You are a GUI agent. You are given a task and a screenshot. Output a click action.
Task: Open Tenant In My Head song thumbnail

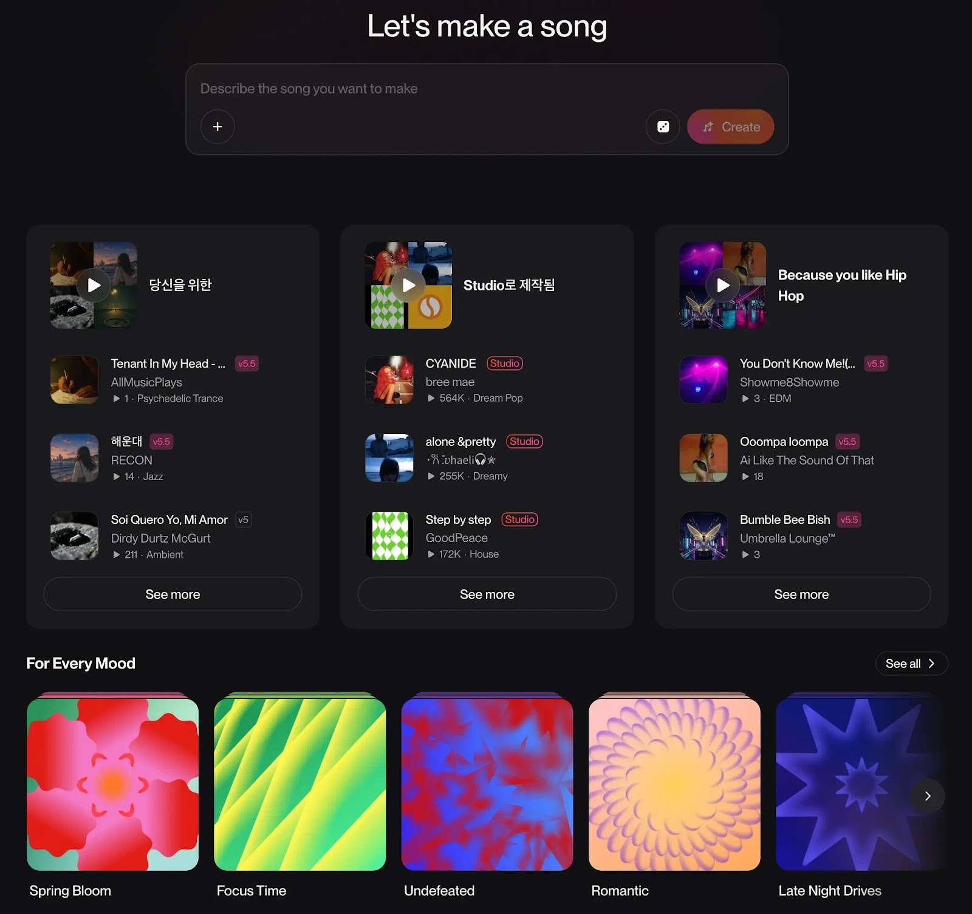tap(75, 380)
